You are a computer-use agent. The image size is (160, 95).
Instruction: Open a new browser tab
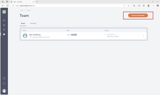click(x=37, y=2)
